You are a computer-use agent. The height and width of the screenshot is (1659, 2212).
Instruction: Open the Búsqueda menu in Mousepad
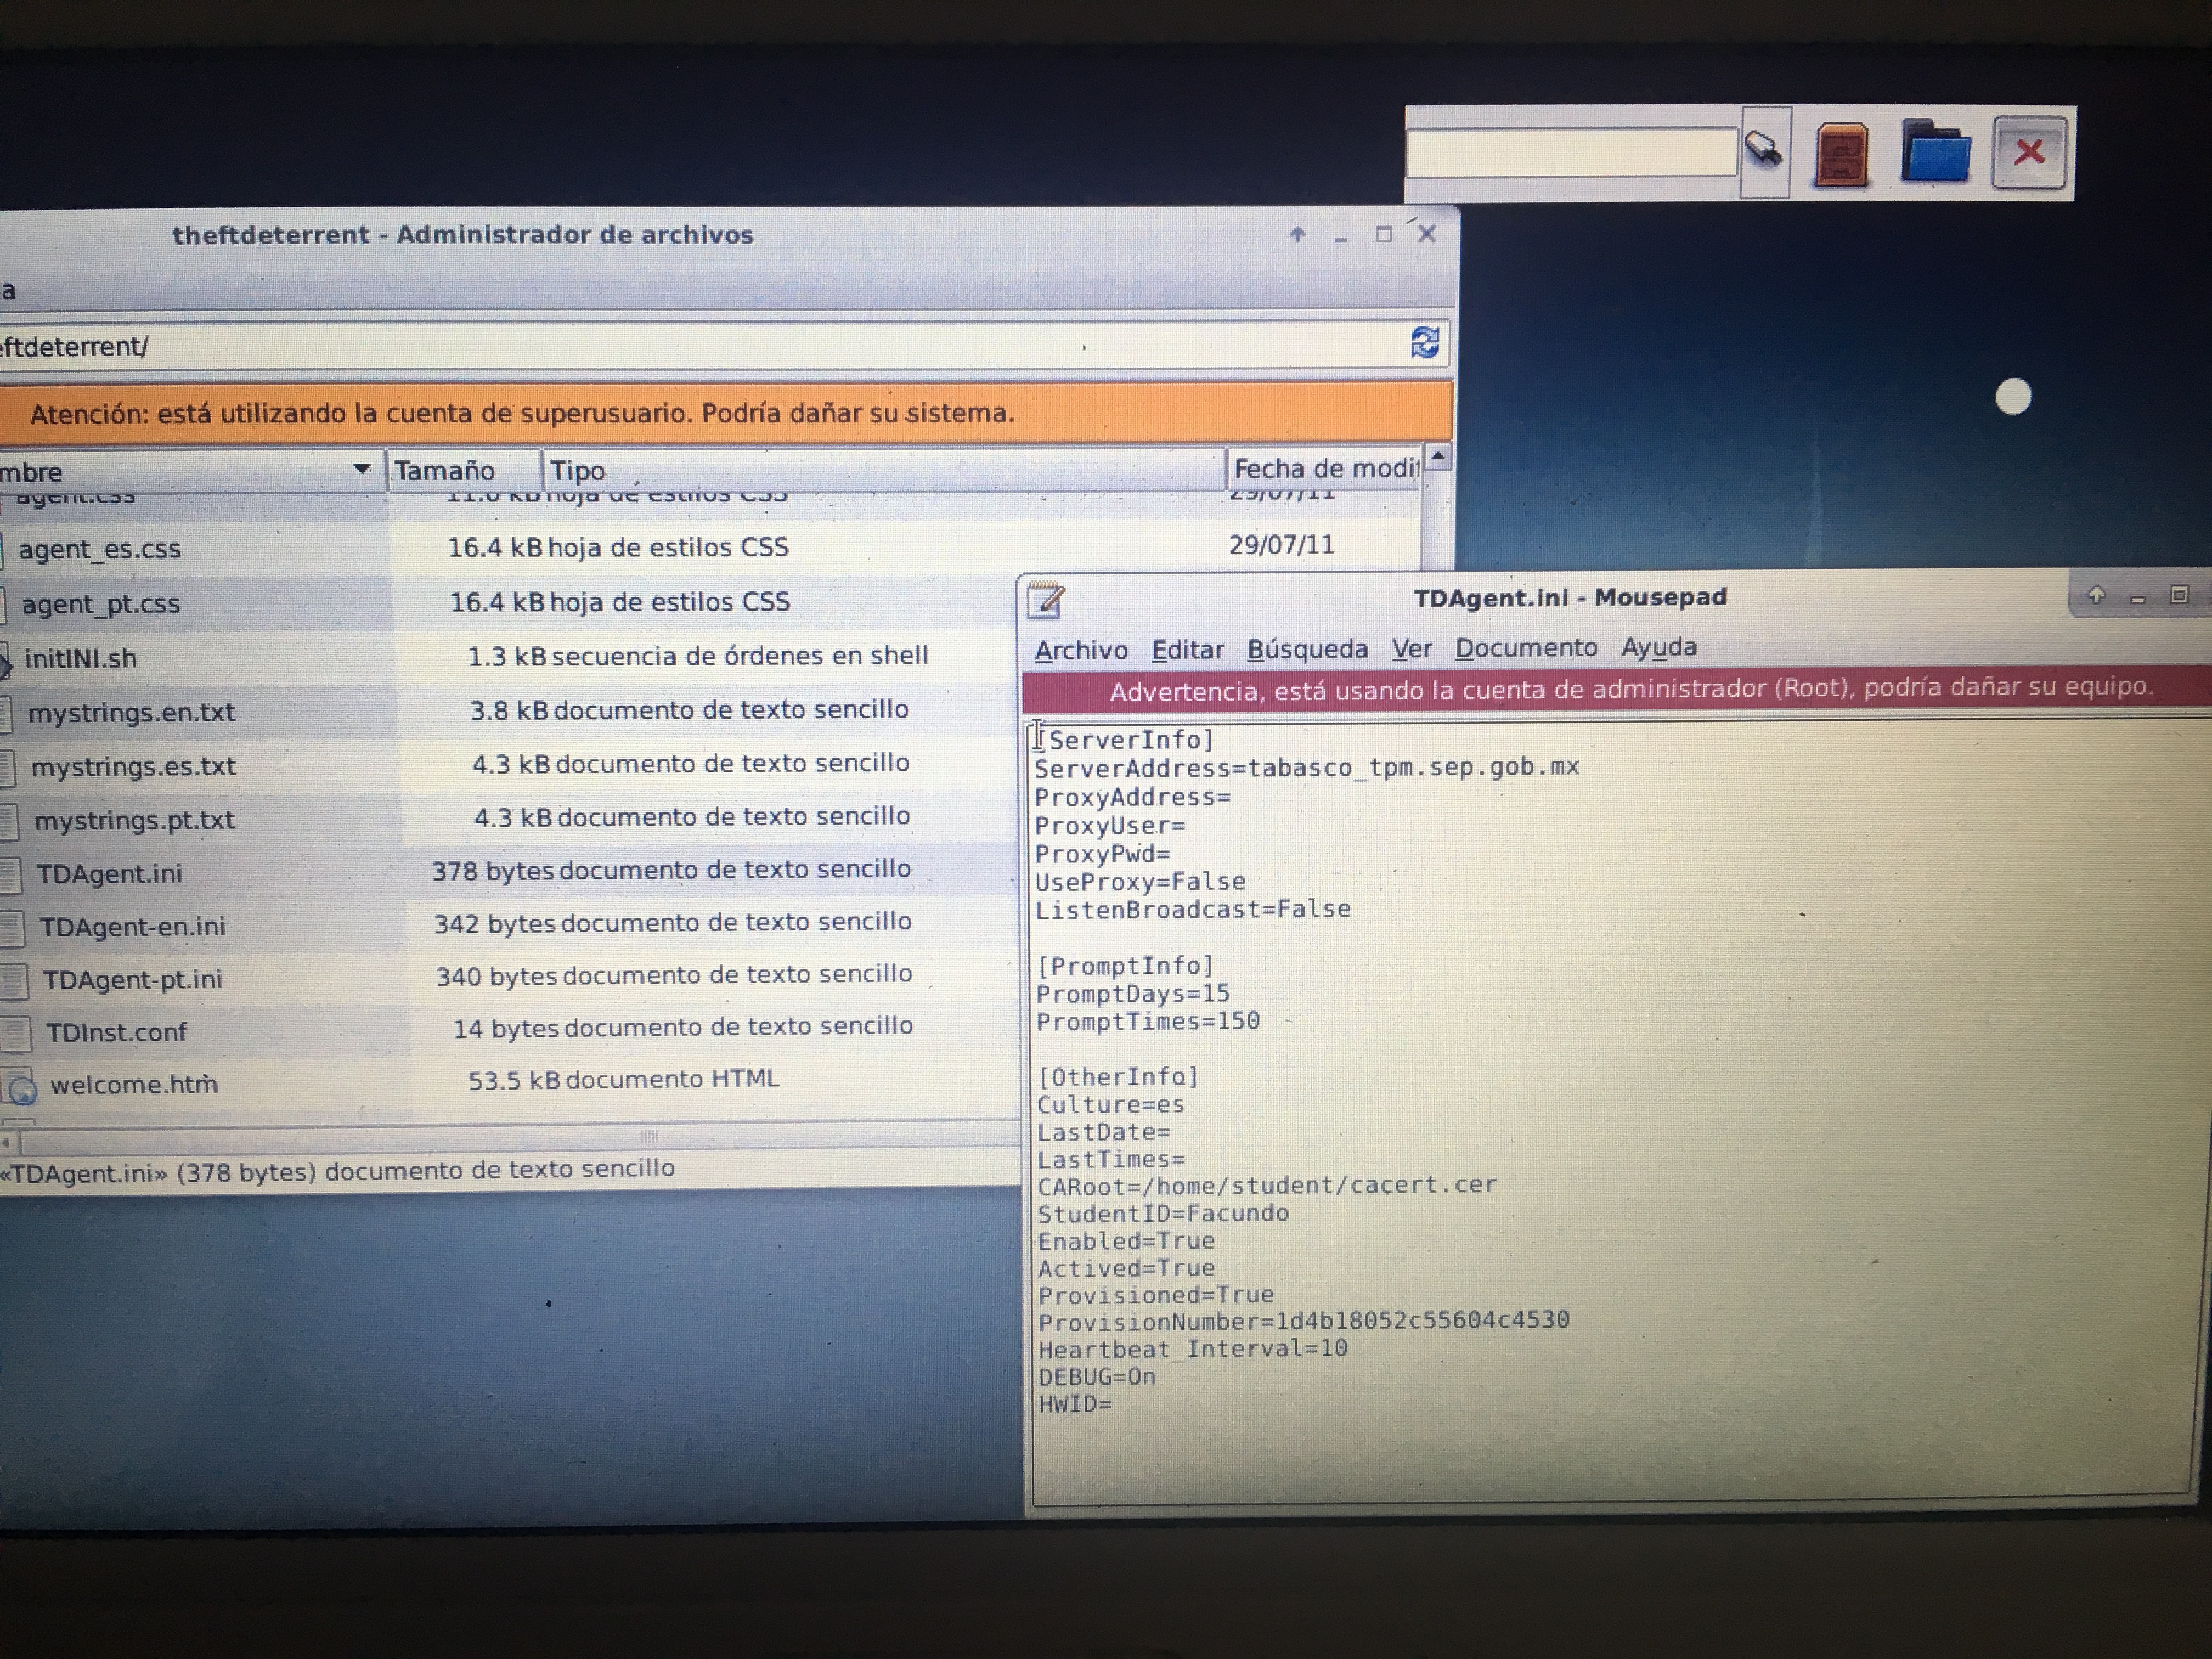click(1307, 649)
